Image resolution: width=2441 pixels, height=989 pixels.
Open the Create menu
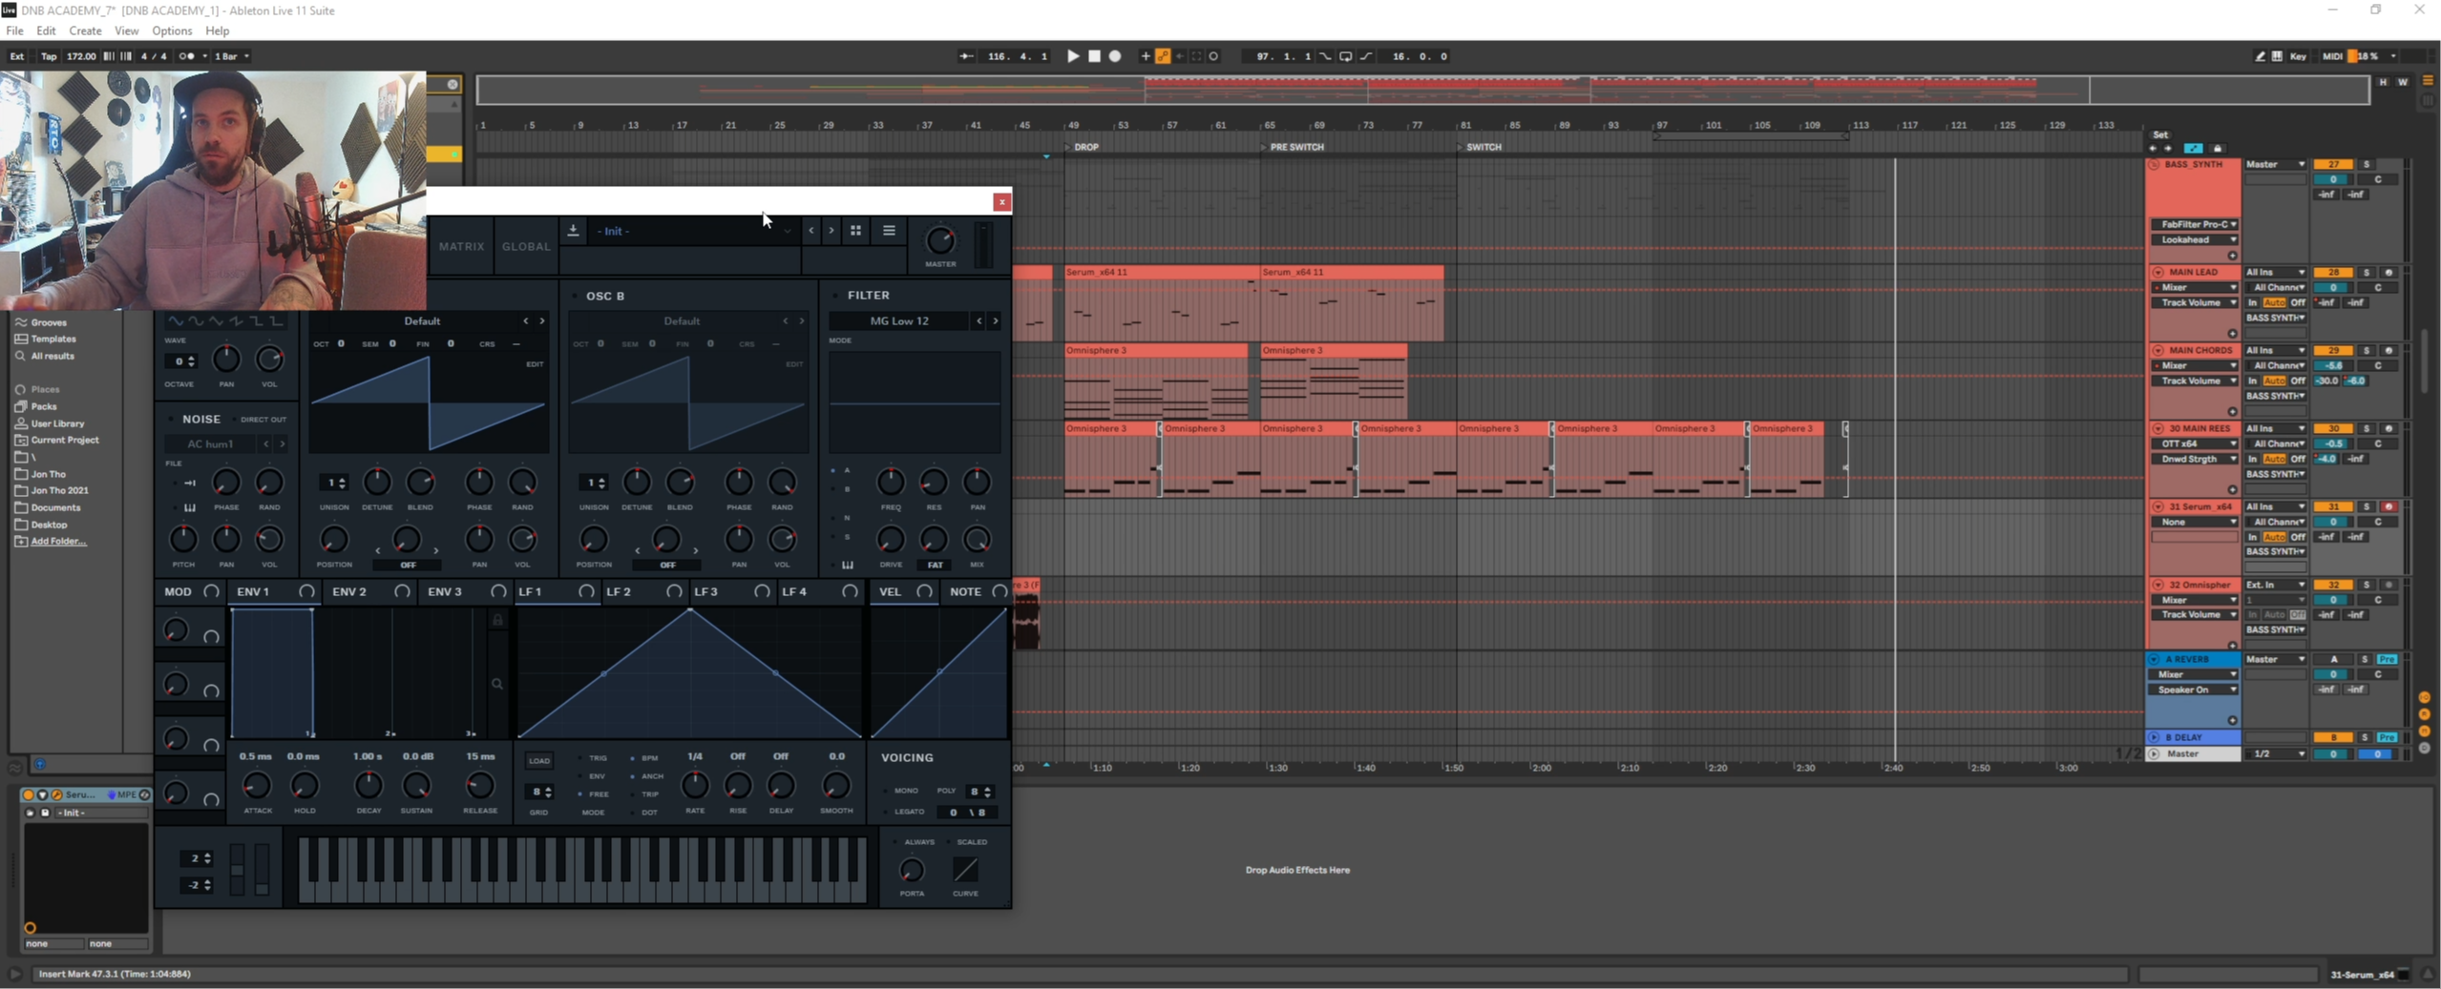85,31
